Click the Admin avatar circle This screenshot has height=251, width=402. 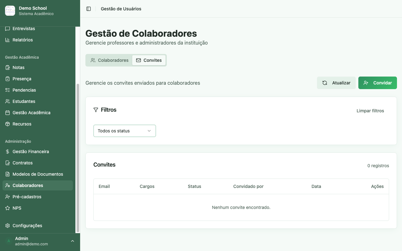click(9, 241)
